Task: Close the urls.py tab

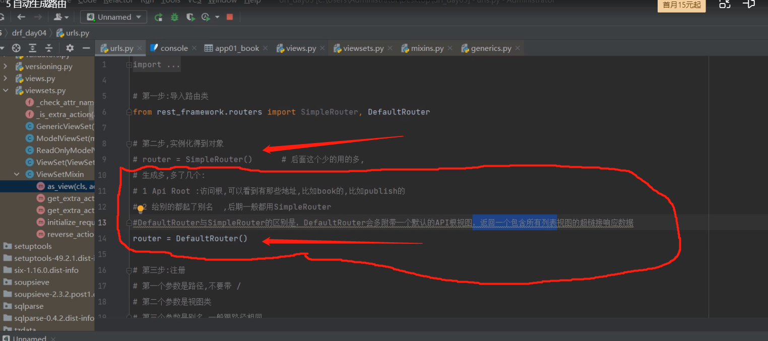Action: (140, 48)
